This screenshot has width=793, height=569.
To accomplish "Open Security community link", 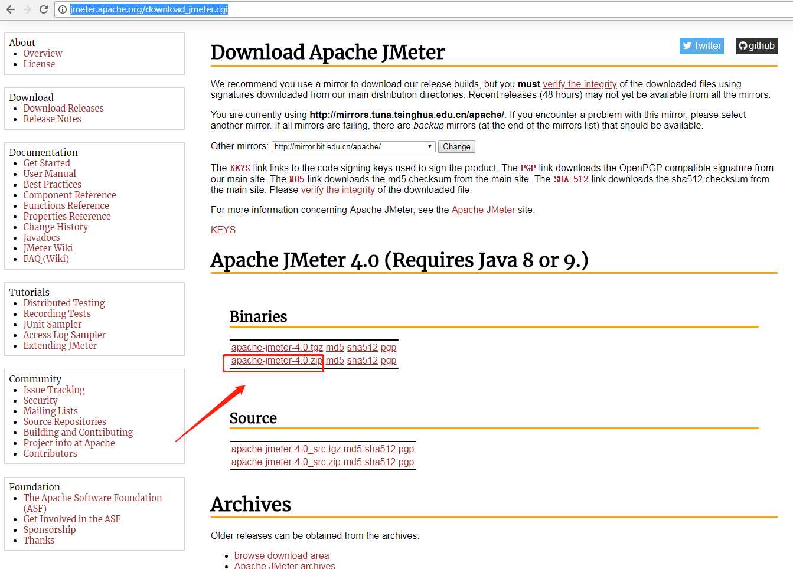I will pyautogui.click(x=40, y=400).
